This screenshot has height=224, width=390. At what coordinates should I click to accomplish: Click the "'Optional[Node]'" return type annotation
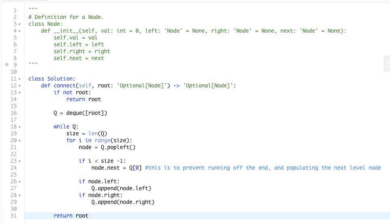pyautogui.click(x=208, y=86)
